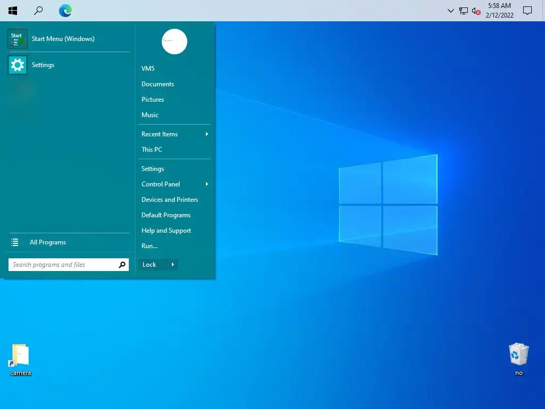
Task: Focus the Search programs and files box
Action: (69, 265)
